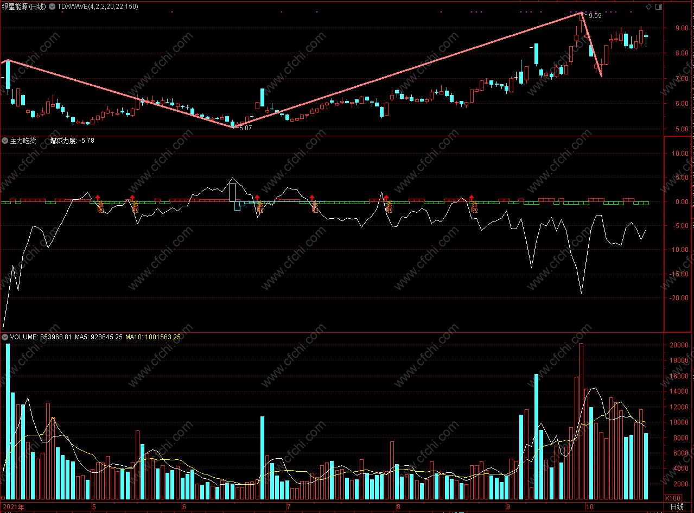Open the VOLUME indicator dropdown arrow
Viewport: 694px width, 513px height.
(5, 337)
